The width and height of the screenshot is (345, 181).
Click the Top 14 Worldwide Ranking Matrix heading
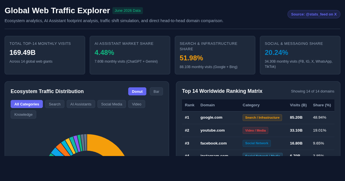[222, 91]
